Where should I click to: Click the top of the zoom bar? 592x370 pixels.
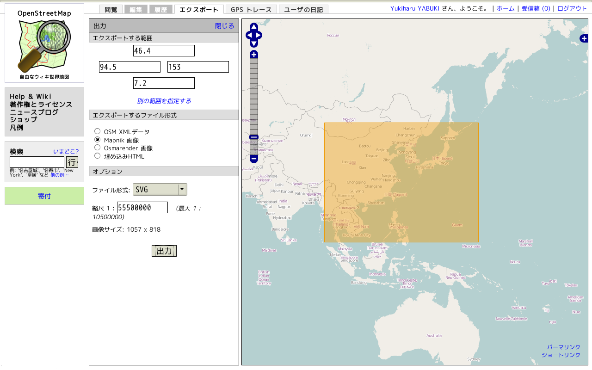[254, 62]
